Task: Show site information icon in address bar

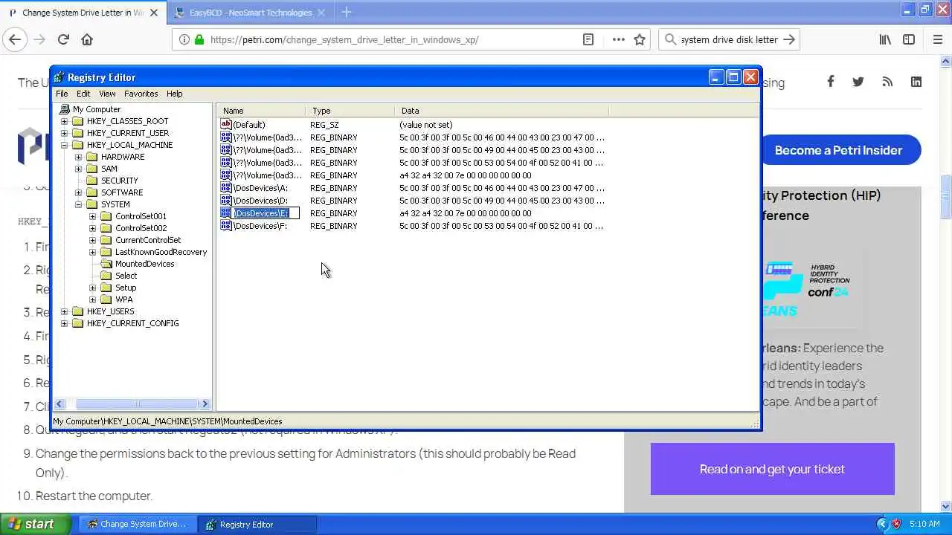Action: pos(184,39)
